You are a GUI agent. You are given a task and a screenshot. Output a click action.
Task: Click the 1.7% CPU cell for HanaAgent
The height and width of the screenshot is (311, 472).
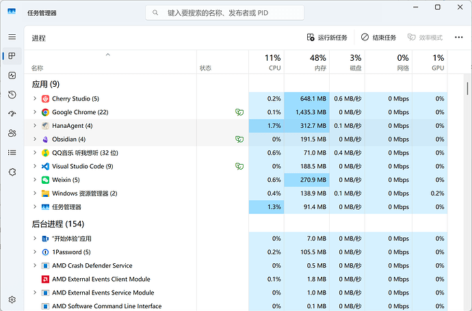coord(266,126)
